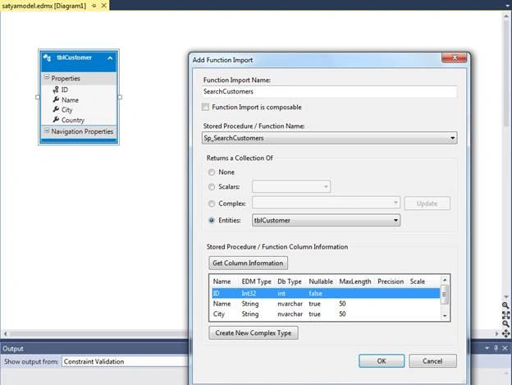This screenshot has height=385, width=512.
Task: Click the diagram pan thumbnail icon
Action: [x=505, y=333]
